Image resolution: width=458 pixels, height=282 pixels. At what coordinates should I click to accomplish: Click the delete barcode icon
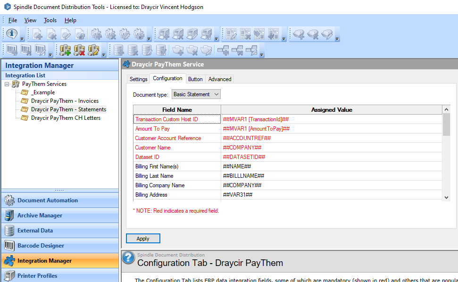click(26, 50)
